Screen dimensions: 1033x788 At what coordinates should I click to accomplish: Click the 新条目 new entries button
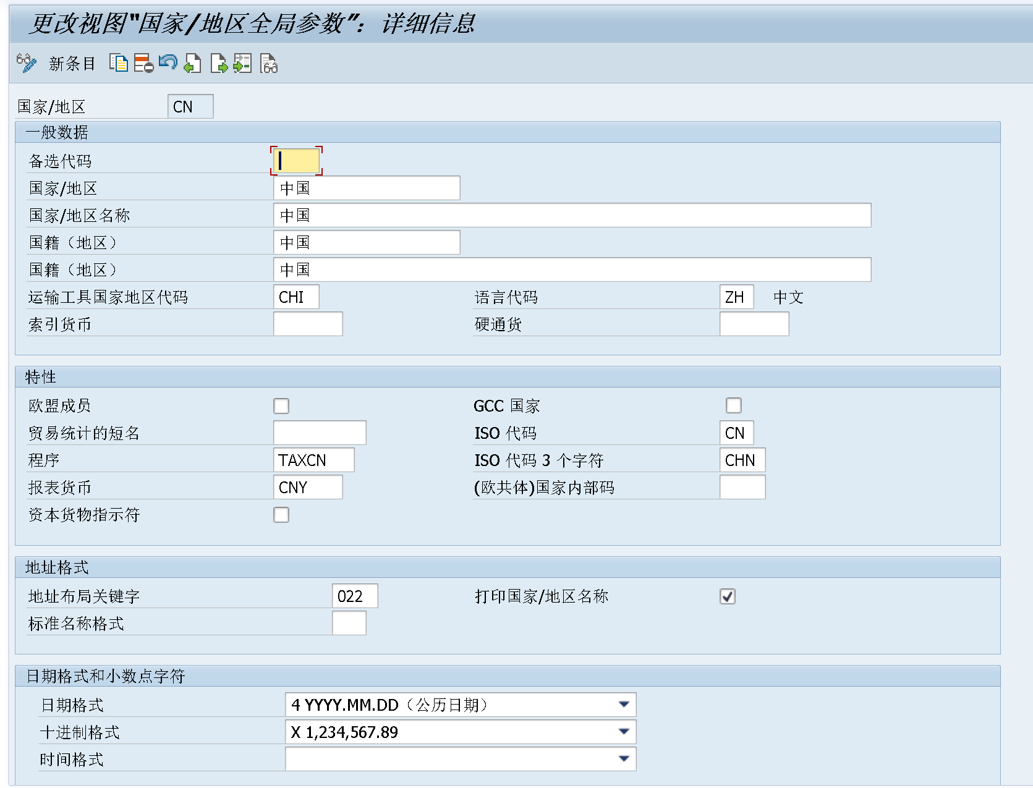[x=72, y=64]
